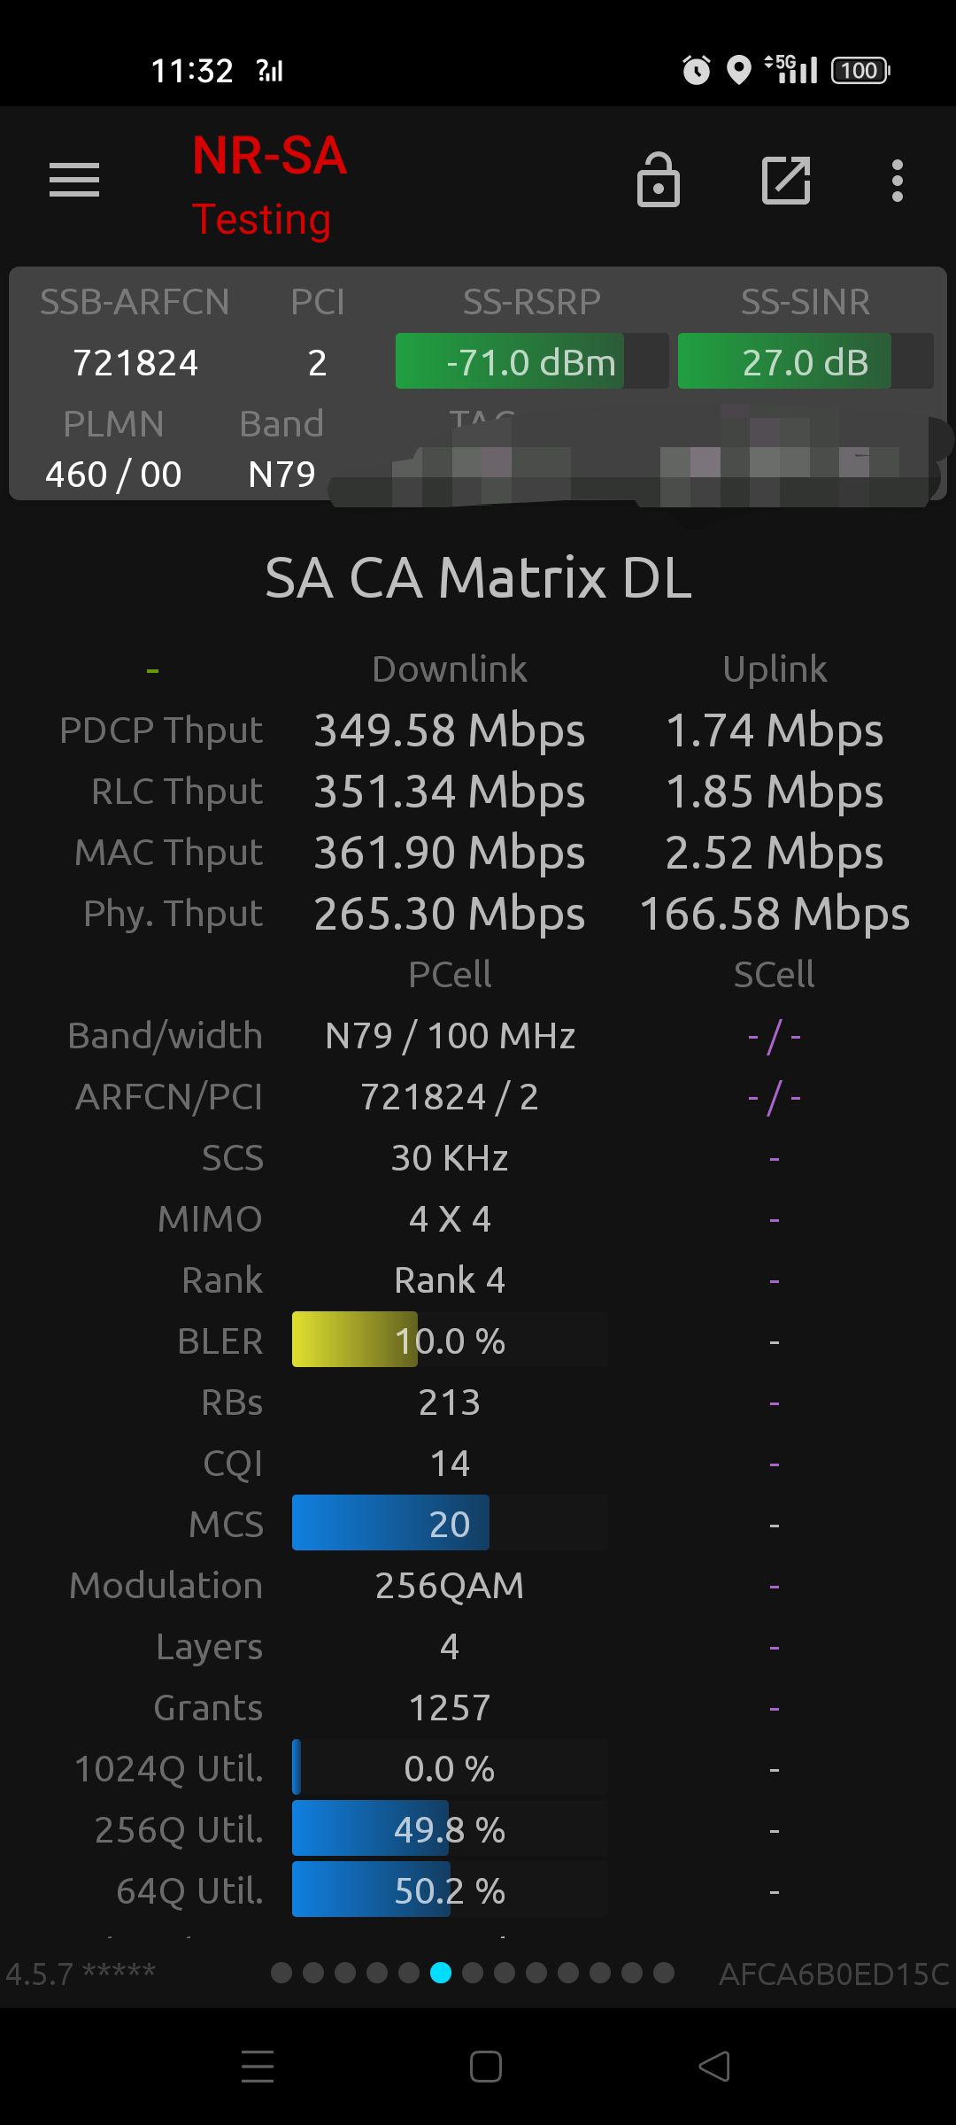Open Android recent apps button

point(258,2066)
